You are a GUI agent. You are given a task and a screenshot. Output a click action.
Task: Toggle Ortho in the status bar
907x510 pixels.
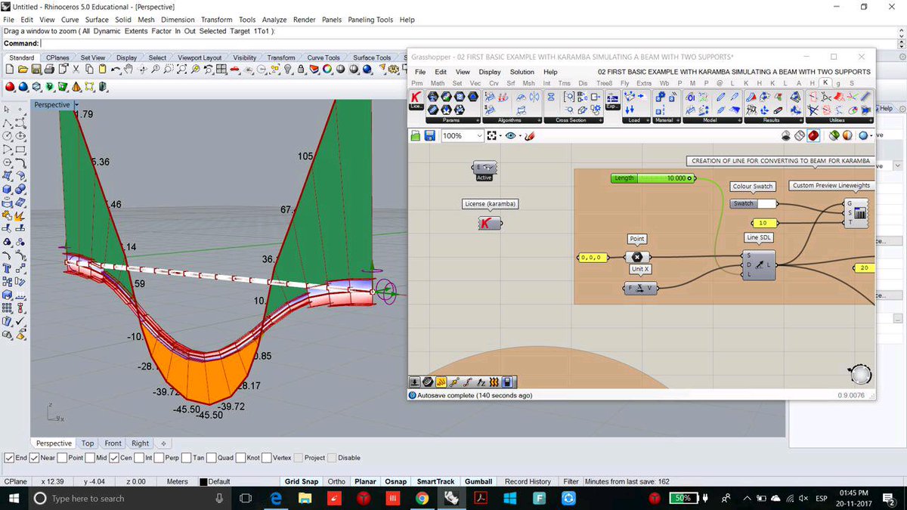coord(336,481)
